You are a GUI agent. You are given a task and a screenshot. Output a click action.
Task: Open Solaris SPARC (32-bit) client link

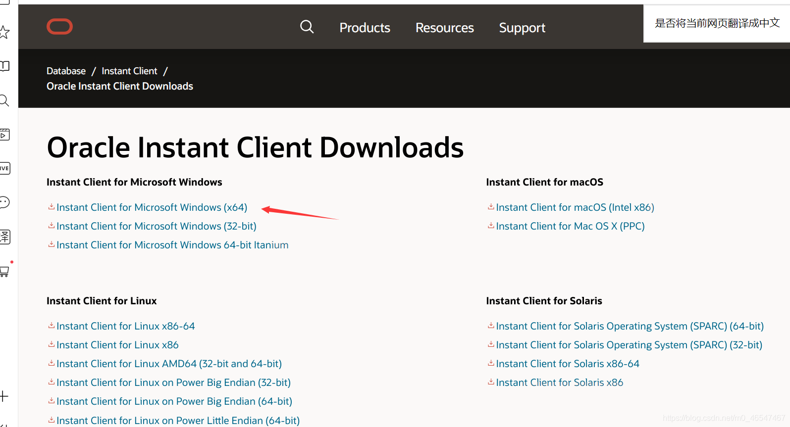click(x=629, y=345)
